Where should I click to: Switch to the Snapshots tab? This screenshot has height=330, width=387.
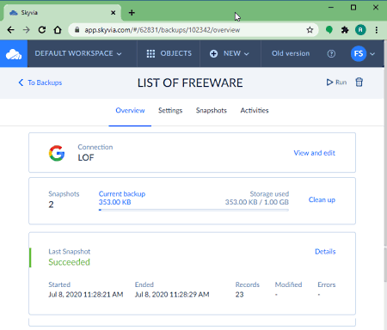point(212,111)
